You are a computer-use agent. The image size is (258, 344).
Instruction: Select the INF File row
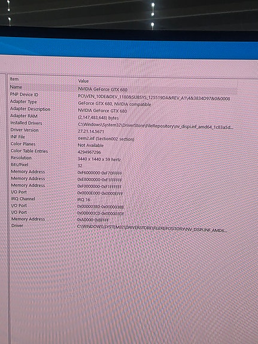(123, 138)
